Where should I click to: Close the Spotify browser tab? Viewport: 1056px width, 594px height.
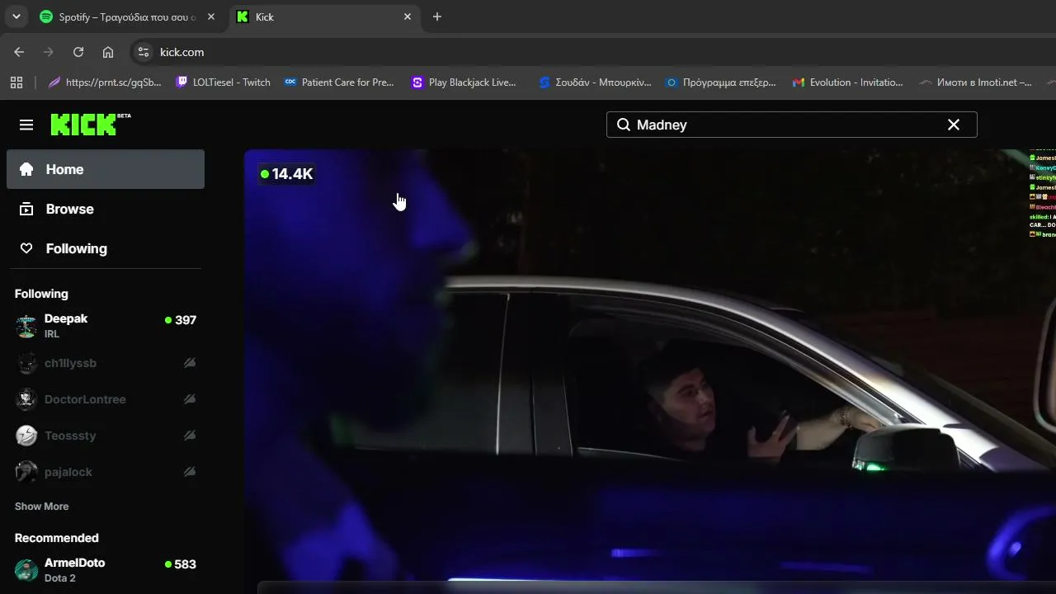click(210, 16)
